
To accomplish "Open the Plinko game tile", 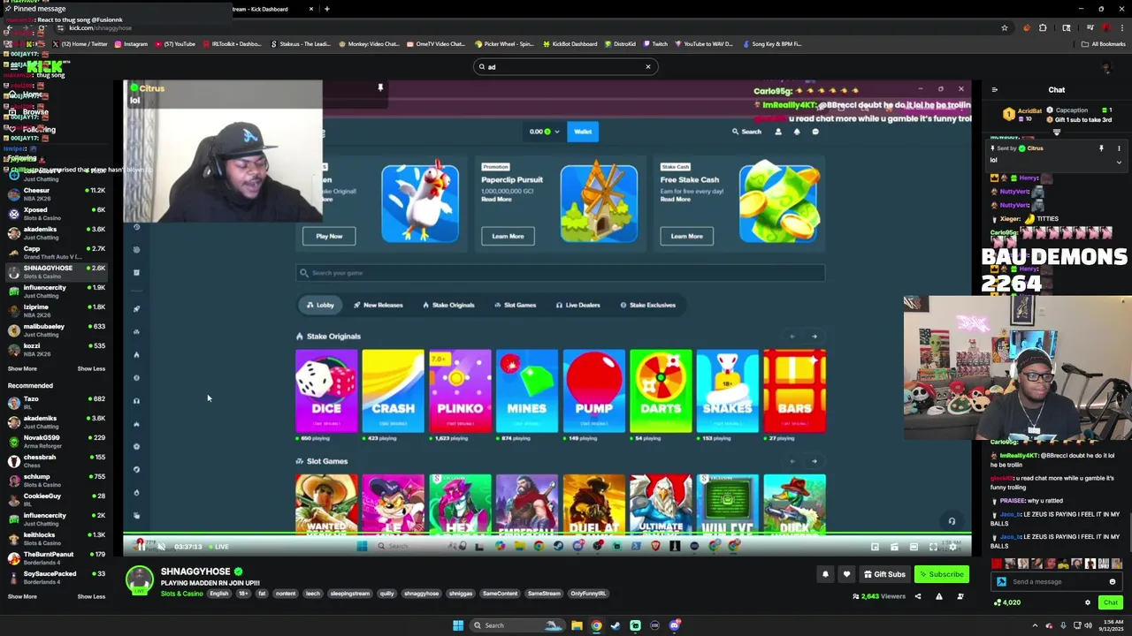I will point(460,390).
